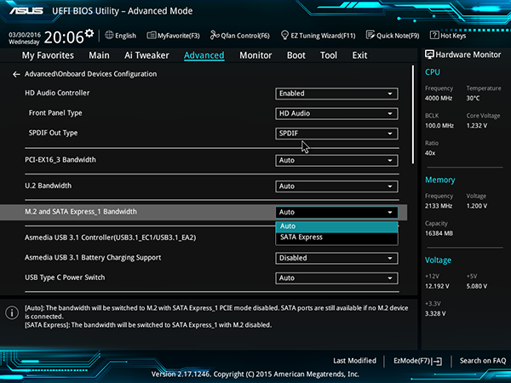Switch to EzMode(F7)
Screen dimensions: 511x383
(x=418, y=361)
